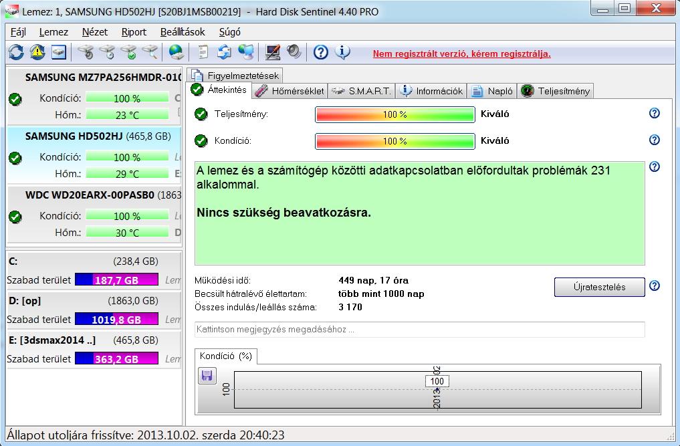
Task: Click the 23 °C temperature bar for MZ7PA256HMDR
Action: (x=127, y=115)
